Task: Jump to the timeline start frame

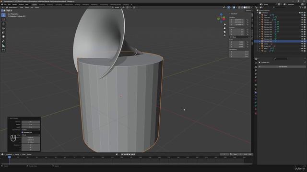Action: 122,154
